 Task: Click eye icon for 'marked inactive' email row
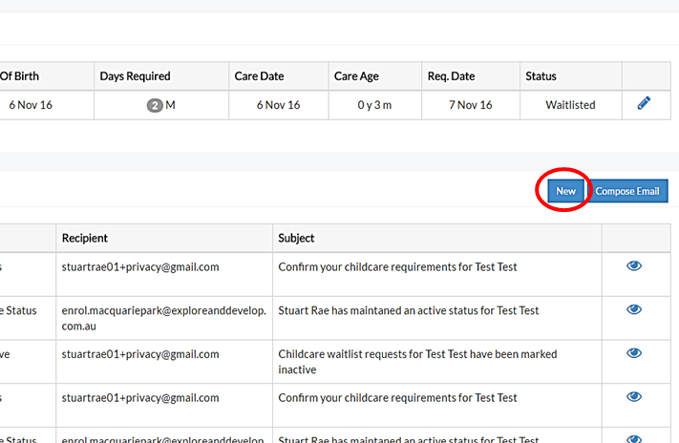coord(633,354)
